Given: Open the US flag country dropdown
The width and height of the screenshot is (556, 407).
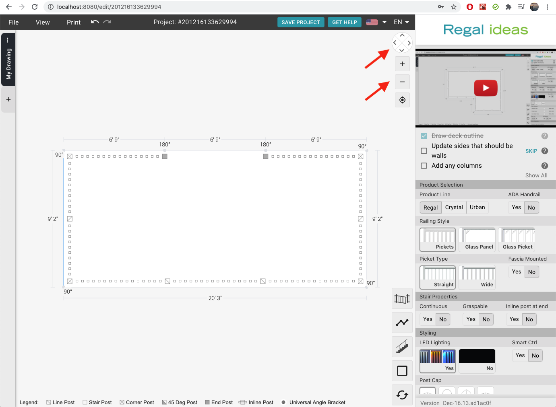Looking at the screenshot, I should pos(376,22).
